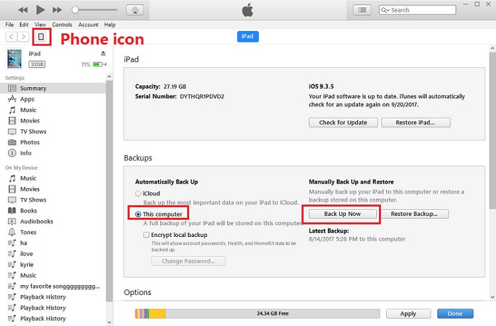Skip ahead with the fast-forward button

[58, 10]
